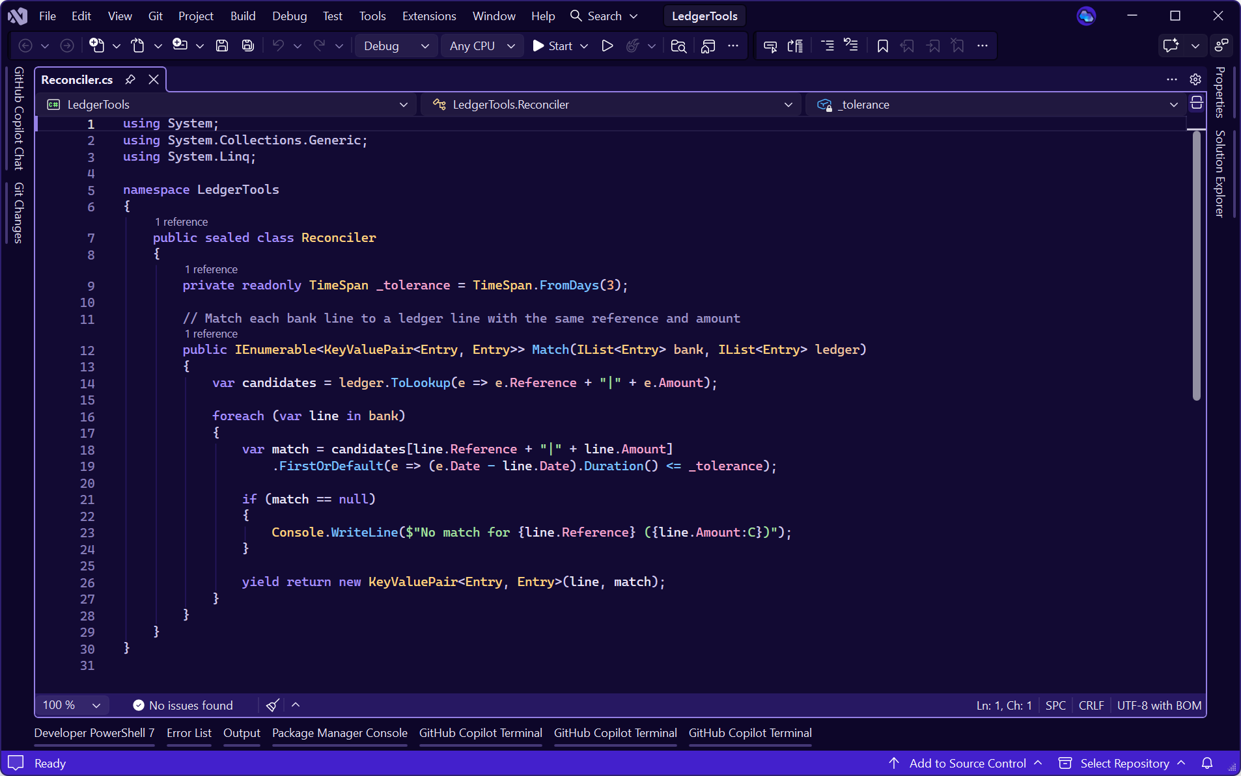Open the Extensions menu
Viewport: 1241px width, 776px height.
point(429,16)
